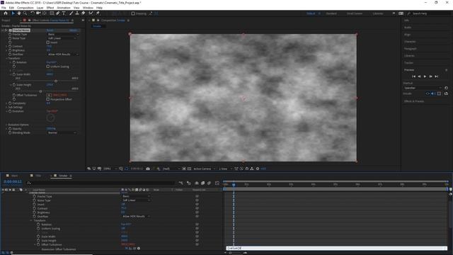Image resolution: width=453 pixels, height=255 pixels.
Task: Toggle Contrast stopwatch in Effect Controls
Action: 10,46
